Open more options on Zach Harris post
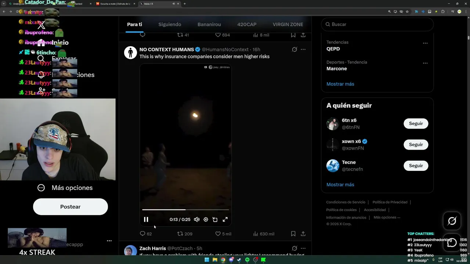 point(303,248)
